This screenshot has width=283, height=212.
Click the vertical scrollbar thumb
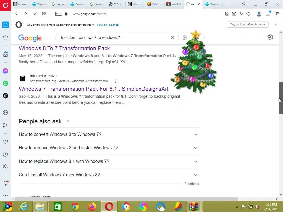281,98
